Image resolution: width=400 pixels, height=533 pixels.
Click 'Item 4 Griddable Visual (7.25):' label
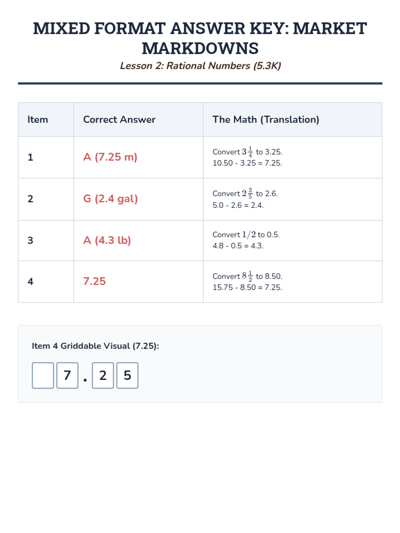[95, 346]
